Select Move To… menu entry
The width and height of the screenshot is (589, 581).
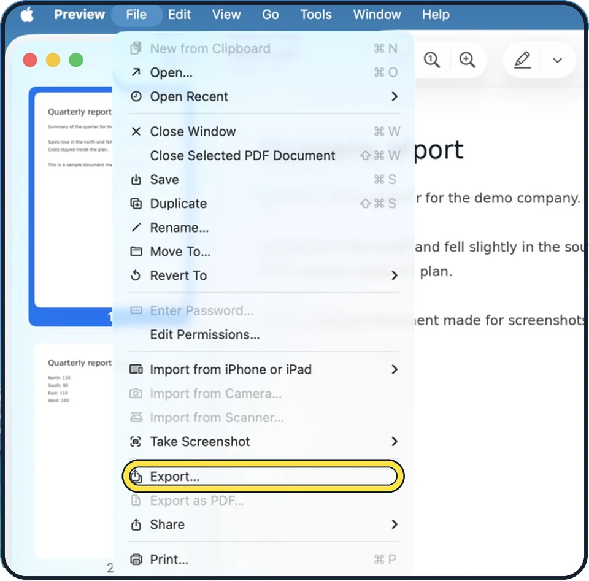[x=263, y=252]
